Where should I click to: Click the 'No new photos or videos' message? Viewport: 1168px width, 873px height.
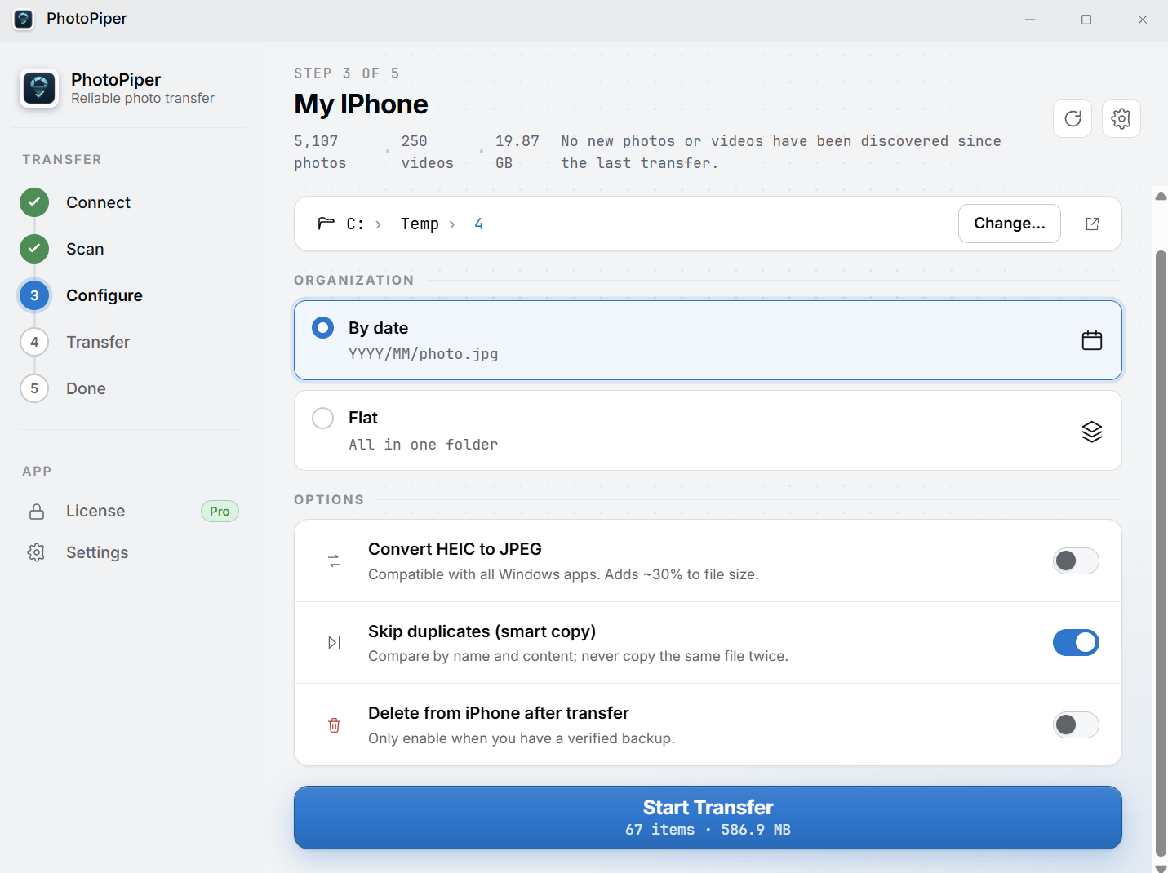[x=781, y=152]
